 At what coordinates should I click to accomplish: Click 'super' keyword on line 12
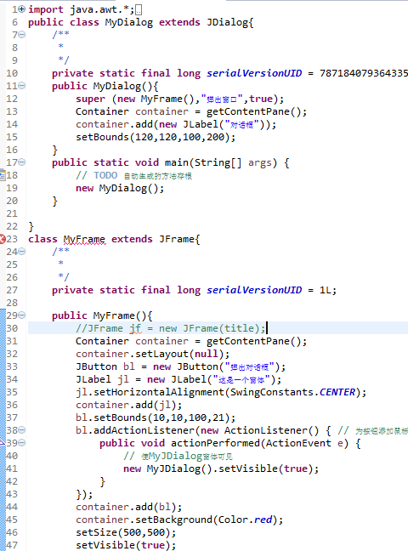tap(90, 99)
